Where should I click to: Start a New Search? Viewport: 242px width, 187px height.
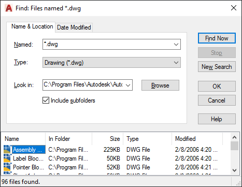click(x=217, y=67)
